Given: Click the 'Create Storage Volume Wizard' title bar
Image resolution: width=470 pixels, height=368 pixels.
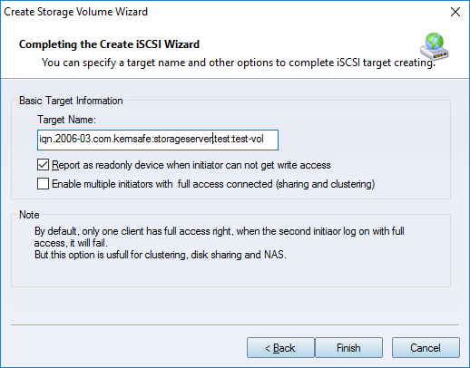Looking at the screenshot, I should click(x=75, y=12).
